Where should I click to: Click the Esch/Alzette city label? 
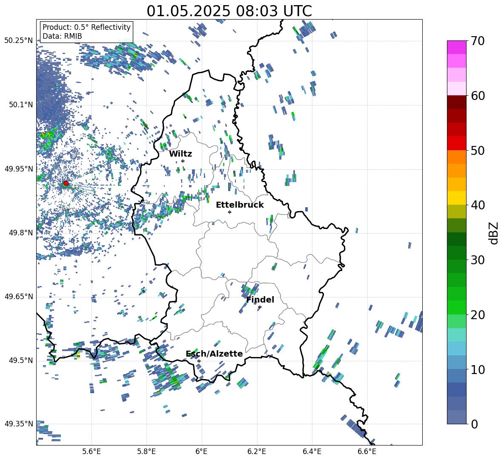pos(215,354)
